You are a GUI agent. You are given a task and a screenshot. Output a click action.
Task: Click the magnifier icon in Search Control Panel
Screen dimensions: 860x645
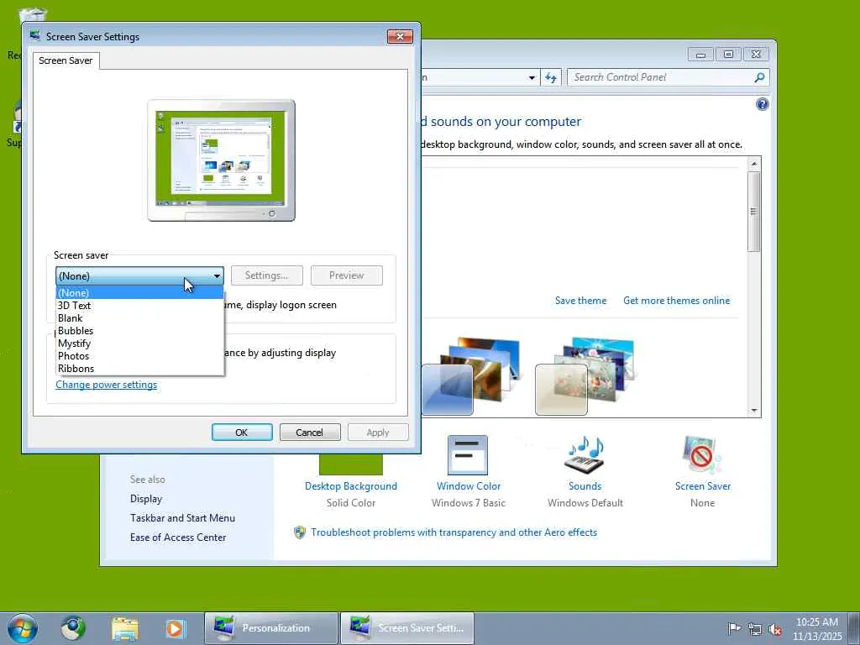(x=759, y=77)
